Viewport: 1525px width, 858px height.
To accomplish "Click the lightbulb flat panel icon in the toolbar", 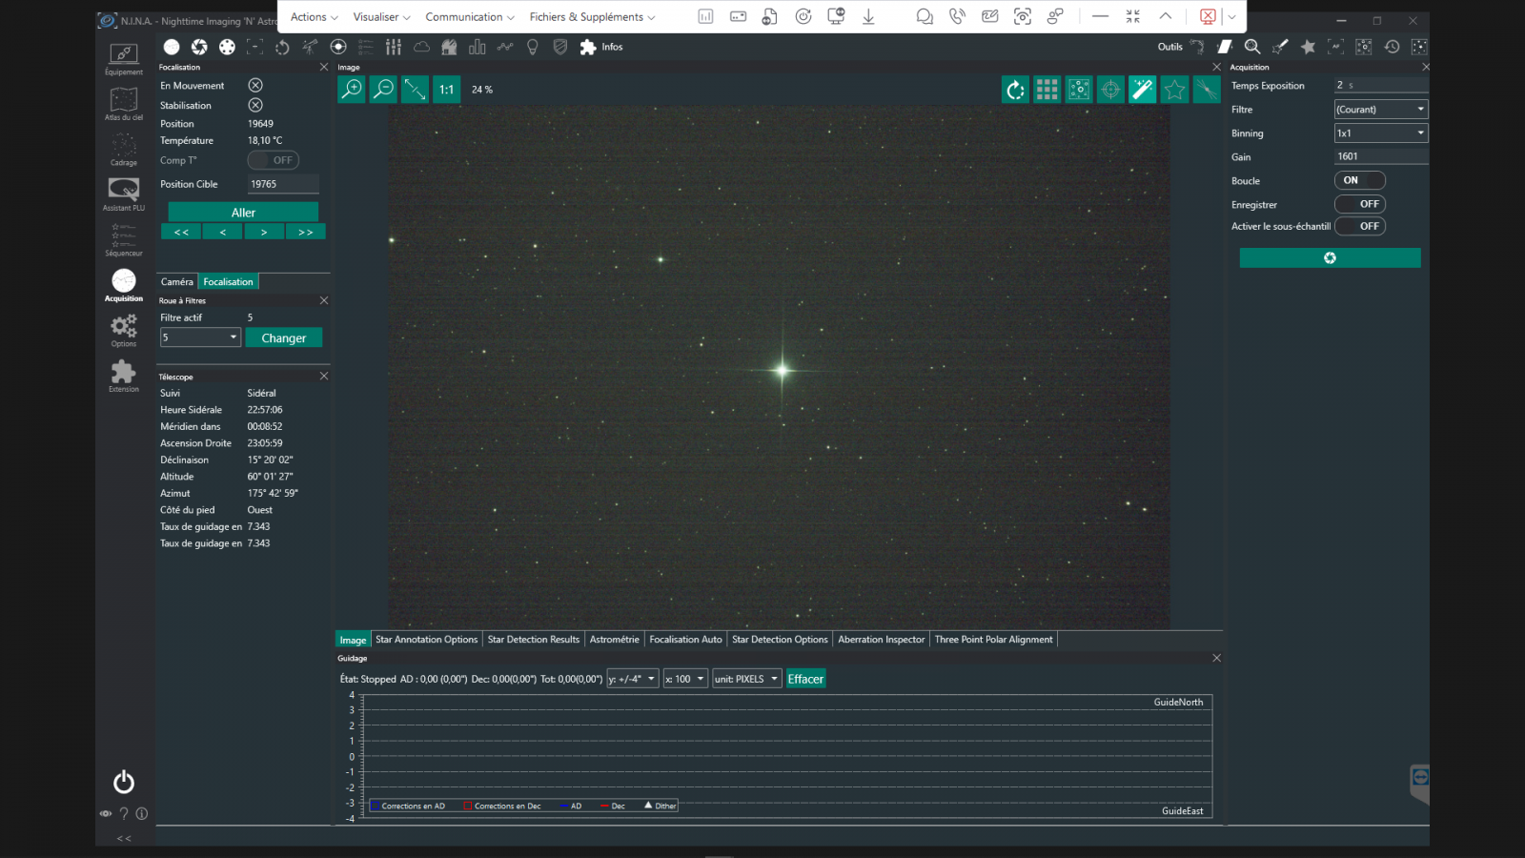I will (533, 47).
